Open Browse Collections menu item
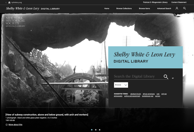This screenshot has width=194, height=132. point(124,9)
